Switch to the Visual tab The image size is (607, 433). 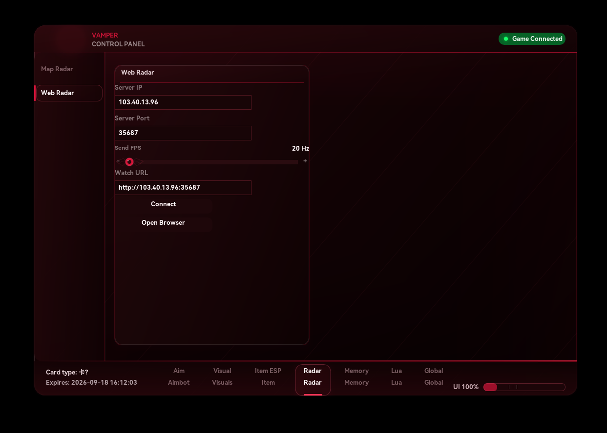click(x=222, y=377)
